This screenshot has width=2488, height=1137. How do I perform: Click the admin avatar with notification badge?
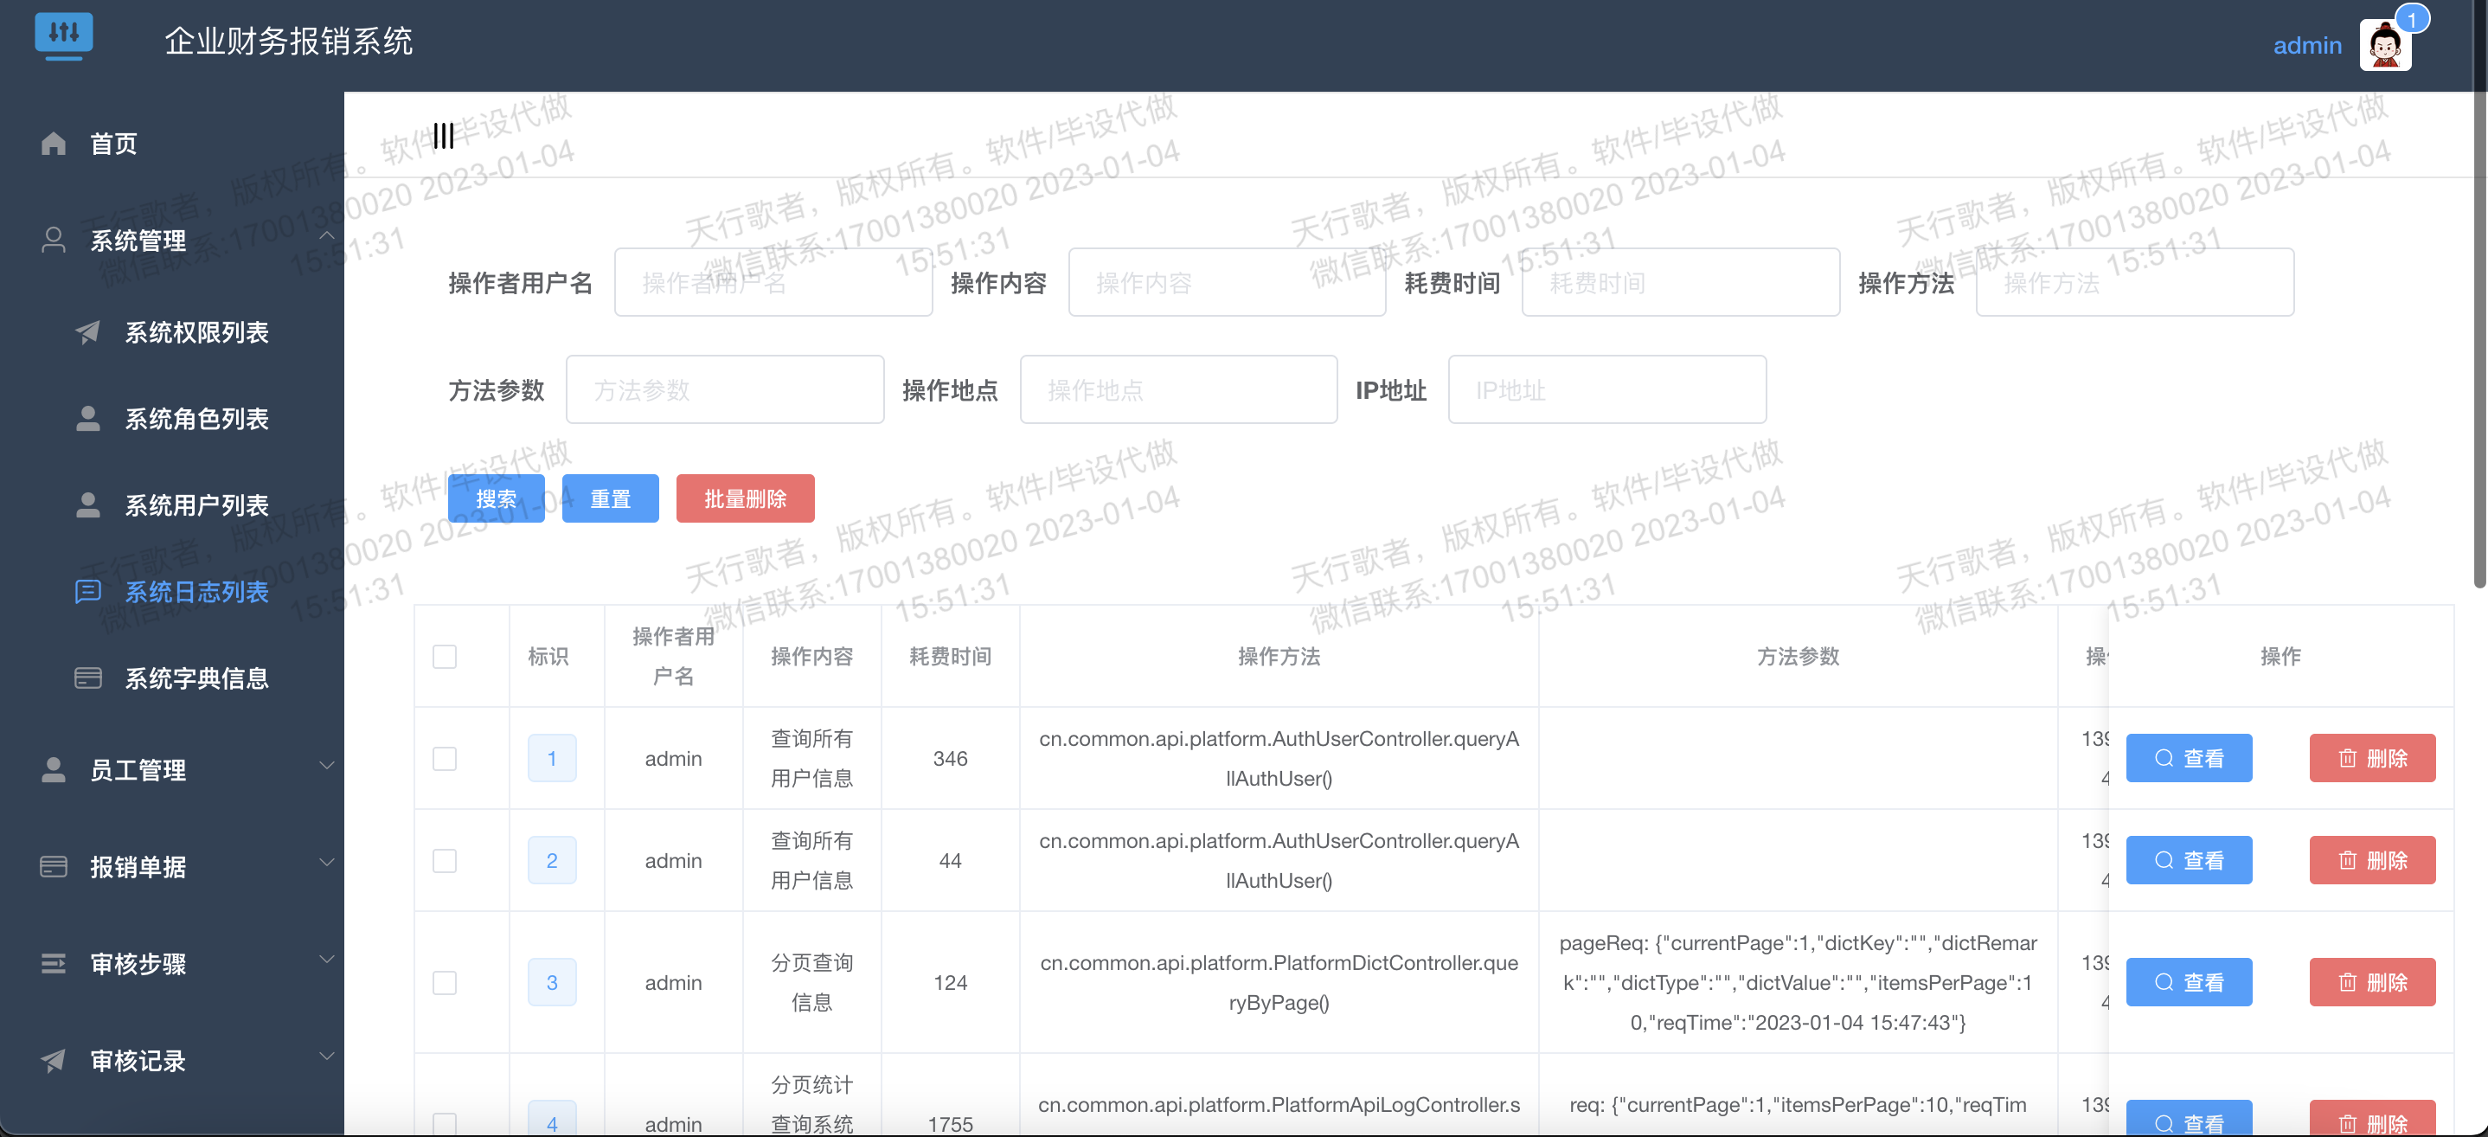point(2385,44)
